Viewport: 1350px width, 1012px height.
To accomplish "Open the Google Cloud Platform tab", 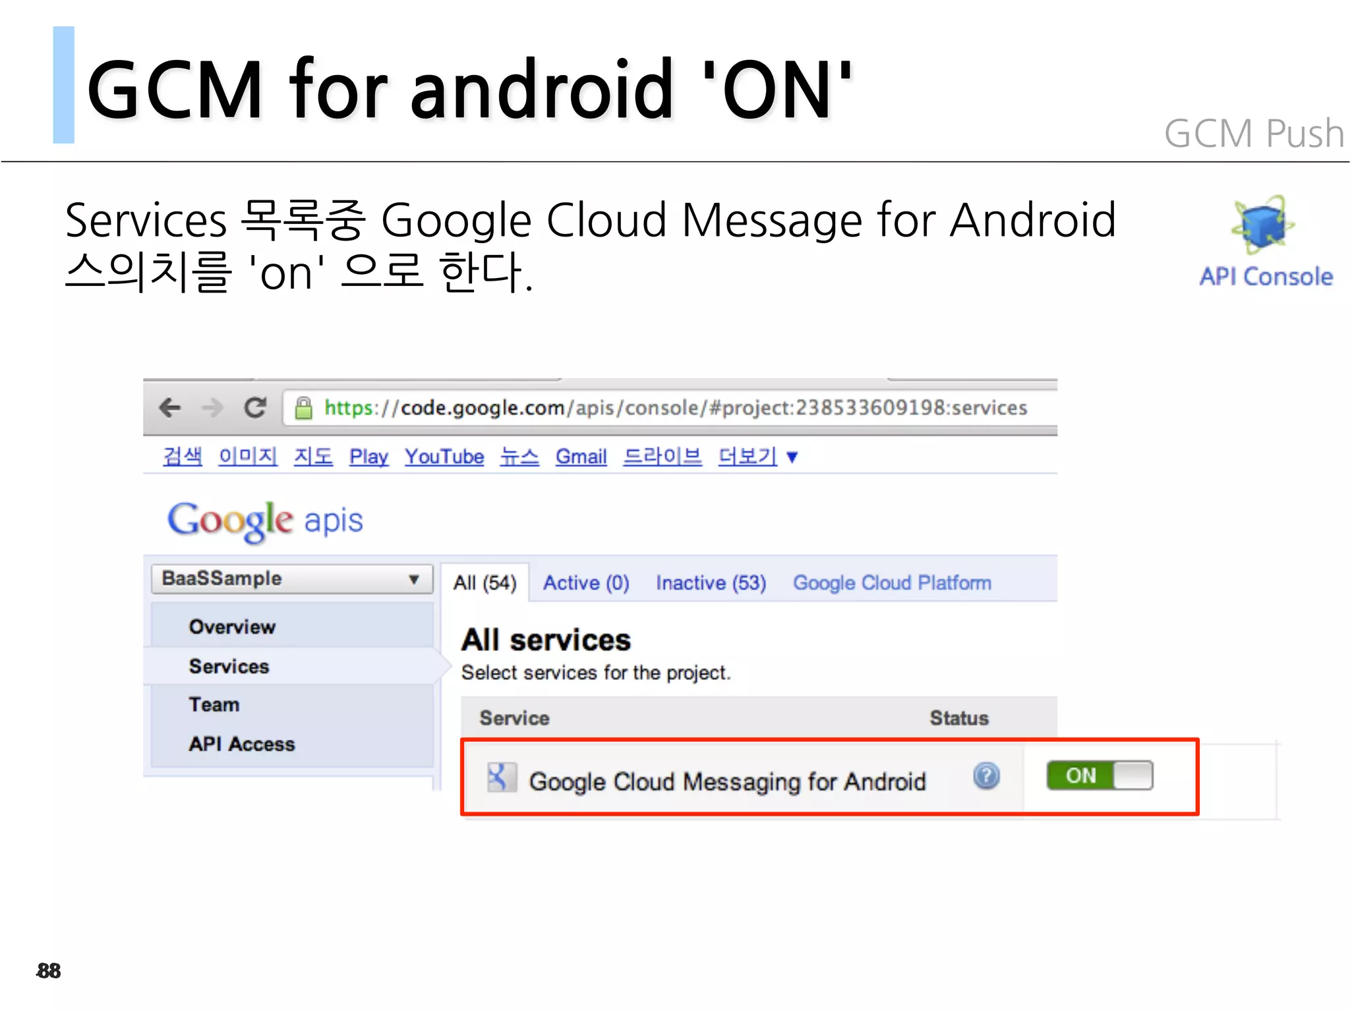I will tap(891, 583).
